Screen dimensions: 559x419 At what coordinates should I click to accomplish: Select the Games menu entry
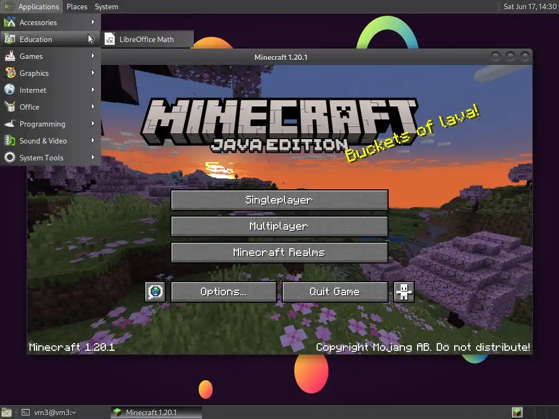click(51, 56)
